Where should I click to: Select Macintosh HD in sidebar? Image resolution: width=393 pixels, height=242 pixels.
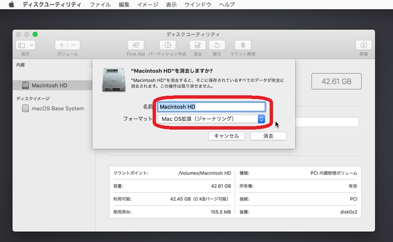[x=53, y=86]
